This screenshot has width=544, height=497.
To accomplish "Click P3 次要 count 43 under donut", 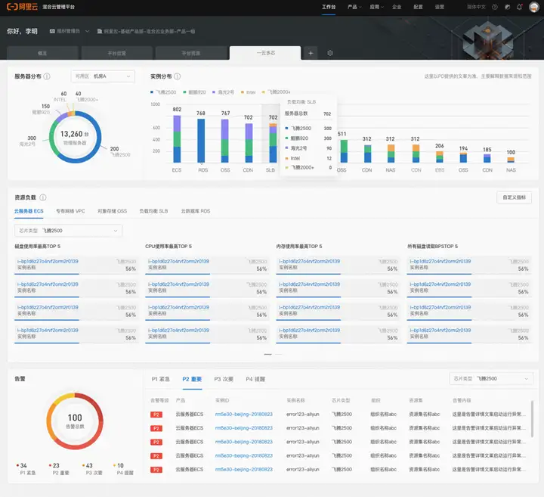I will pos(89,465).
